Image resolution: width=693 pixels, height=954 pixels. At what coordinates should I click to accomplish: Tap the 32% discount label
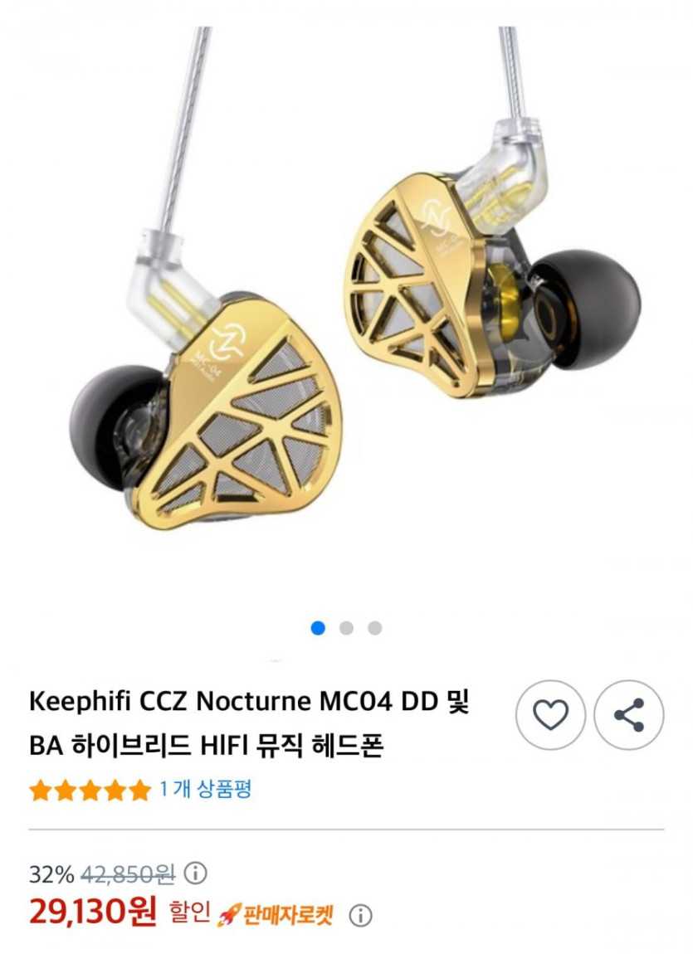click(x=51, y=875)
